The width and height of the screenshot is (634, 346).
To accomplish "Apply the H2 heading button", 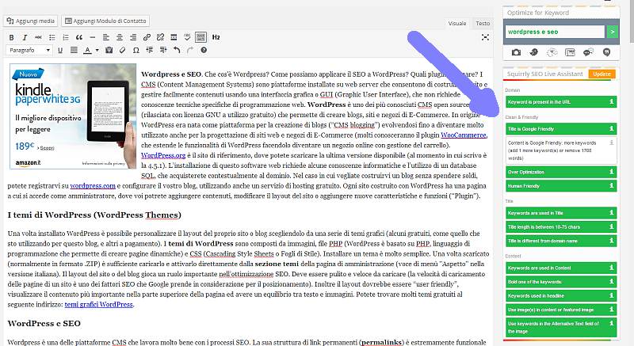I will pyautogui.click(x=216, y=37).
